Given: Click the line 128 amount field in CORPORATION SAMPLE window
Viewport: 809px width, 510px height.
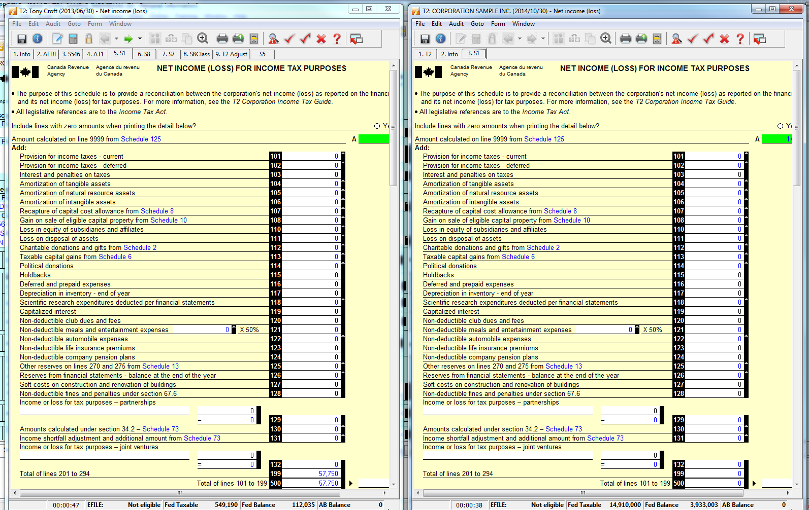Looking at the screenshot, I should pyautogui.click(x=714, y=394).
